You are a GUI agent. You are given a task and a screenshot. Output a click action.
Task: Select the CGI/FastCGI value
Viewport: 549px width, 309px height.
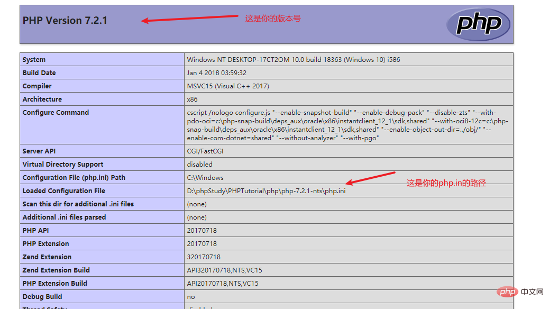click(205, 151)
